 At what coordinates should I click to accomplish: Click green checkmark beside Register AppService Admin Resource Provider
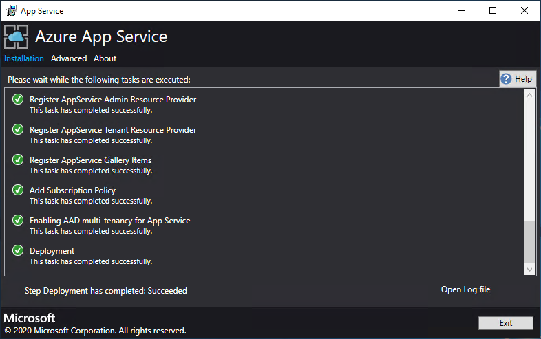(18, 100)
